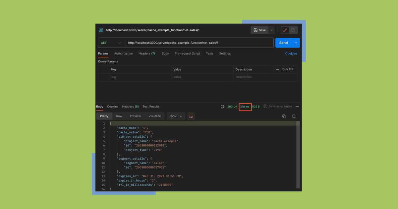The image size is (398, 209).
Task: Open the Save options dropdown arrow
Action: click(x=272, y=30)
